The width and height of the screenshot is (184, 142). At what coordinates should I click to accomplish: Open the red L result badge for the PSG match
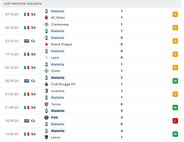pyautogui.click(x=175, y=121)
